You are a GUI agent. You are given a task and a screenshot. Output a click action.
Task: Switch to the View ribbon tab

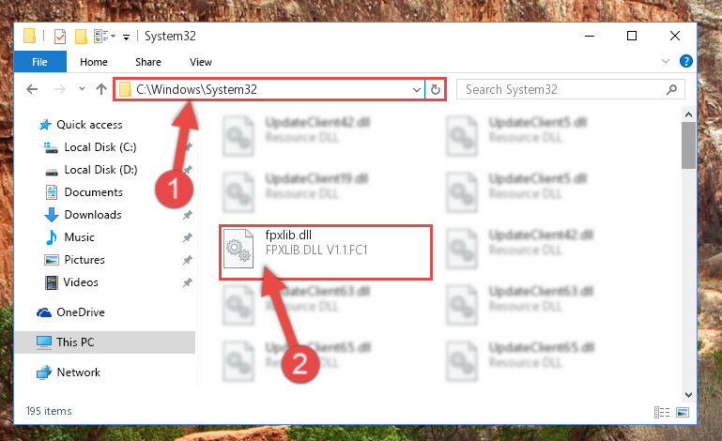201,62
